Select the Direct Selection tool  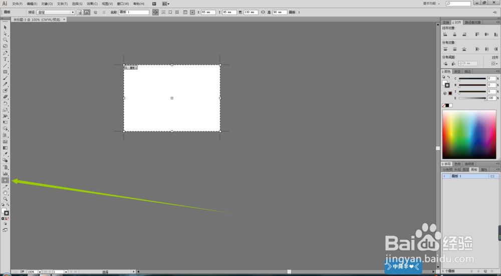click(5, 34)
